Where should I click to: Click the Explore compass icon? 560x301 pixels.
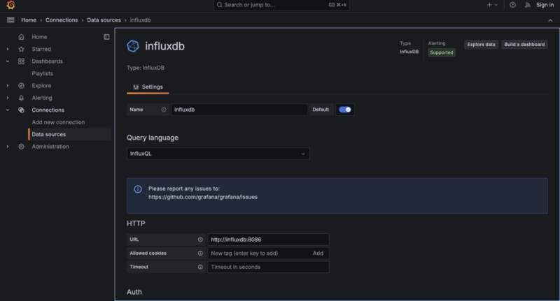(22, 86)
